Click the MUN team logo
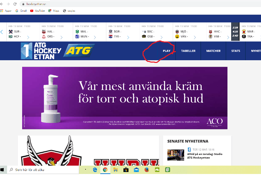This screenshot has height=175, width=261. 77,36
